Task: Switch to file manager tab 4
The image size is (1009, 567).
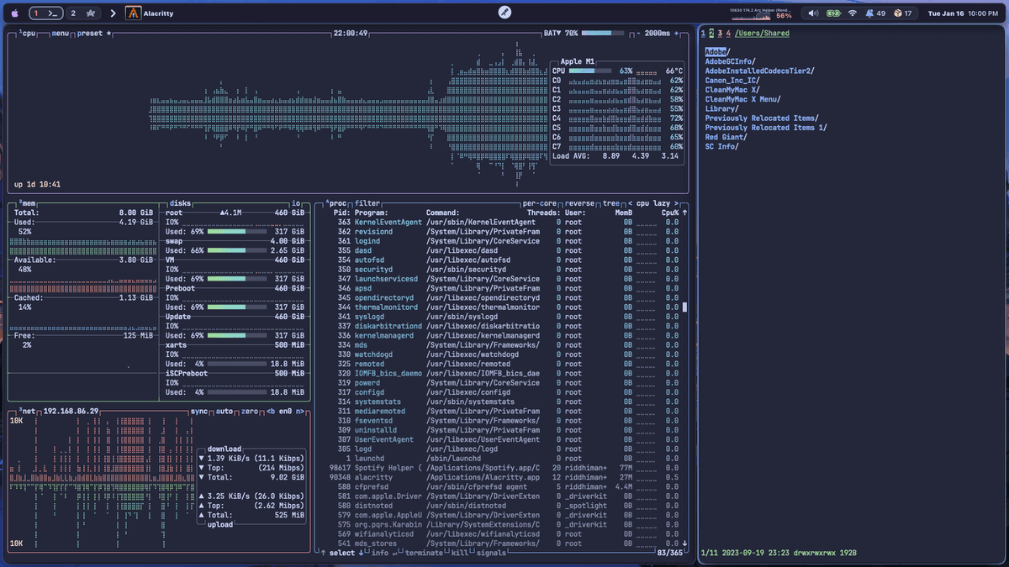Action: 728,34
